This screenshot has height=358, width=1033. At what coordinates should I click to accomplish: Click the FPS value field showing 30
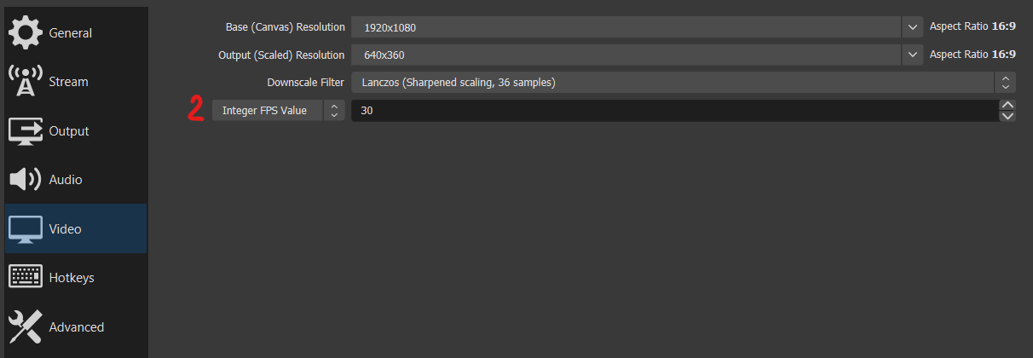[x=673, y=111]
